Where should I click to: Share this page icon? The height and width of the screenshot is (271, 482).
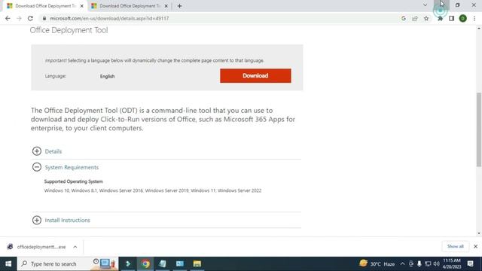coord(415,18)
